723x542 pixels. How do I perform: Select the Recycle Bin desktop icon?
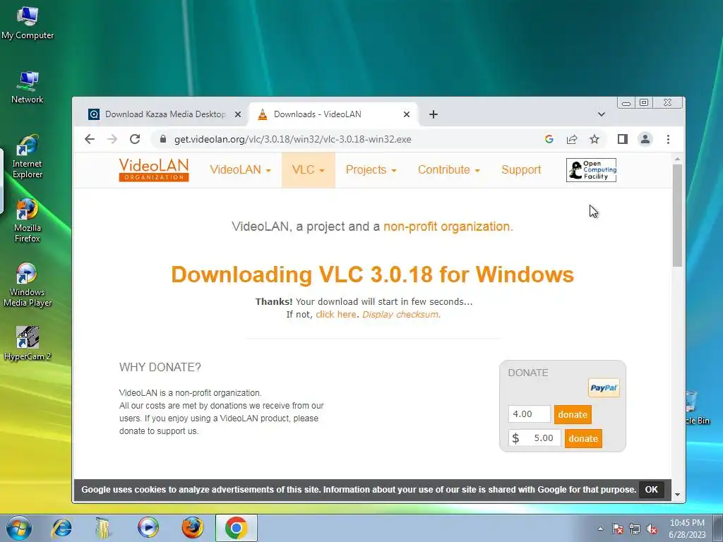697,408
